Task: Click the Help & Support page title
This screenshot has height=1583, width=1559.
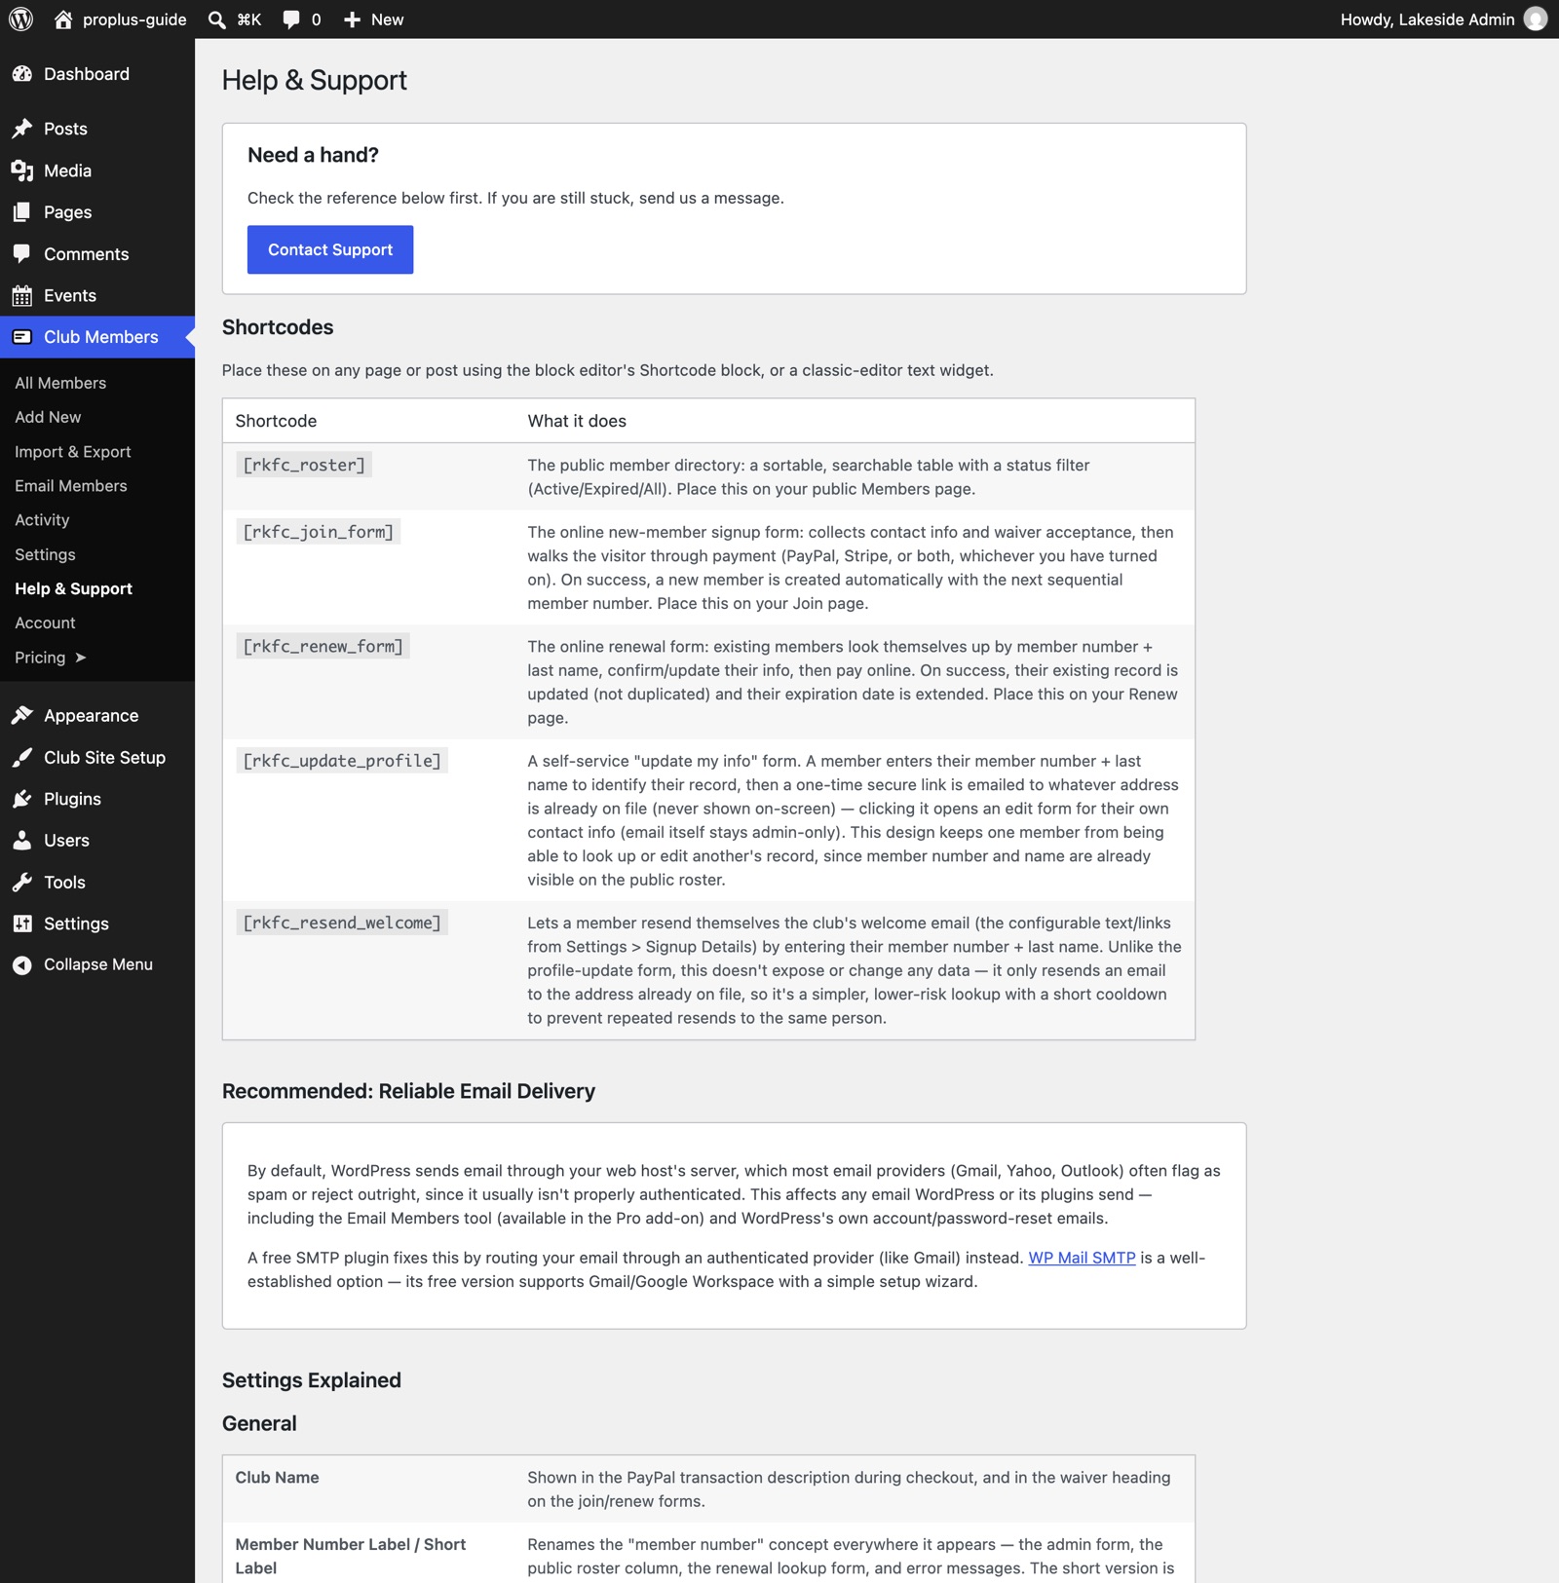Action: [314, 81]
